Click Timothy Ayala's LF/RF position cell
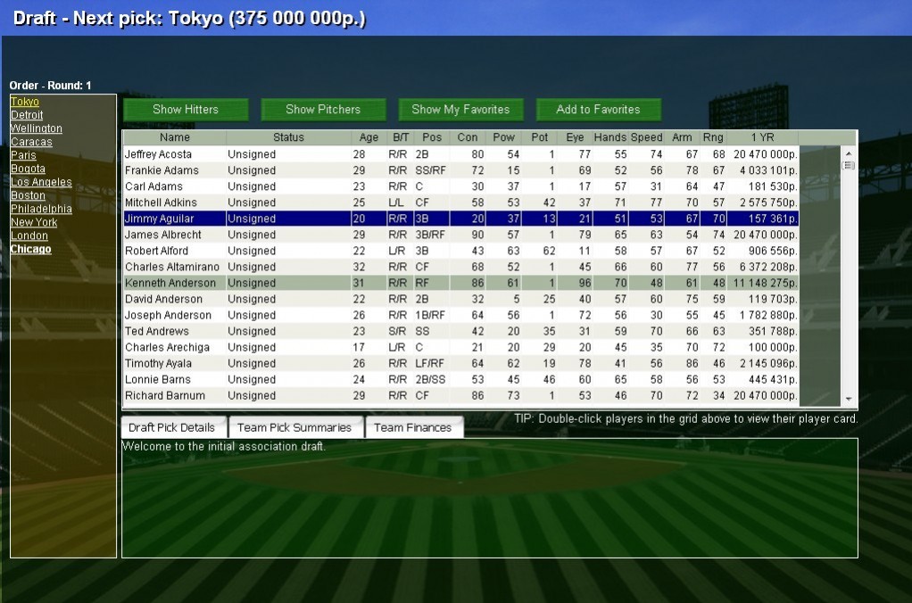912x603 pixels. tap(430, 363)
